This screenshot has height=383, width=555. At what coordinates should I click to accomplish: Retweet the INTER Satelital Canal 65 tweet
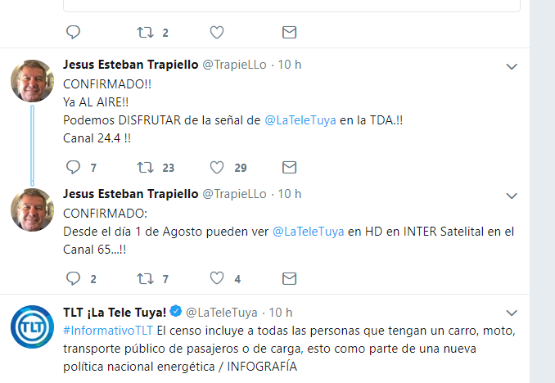(144, 278)
